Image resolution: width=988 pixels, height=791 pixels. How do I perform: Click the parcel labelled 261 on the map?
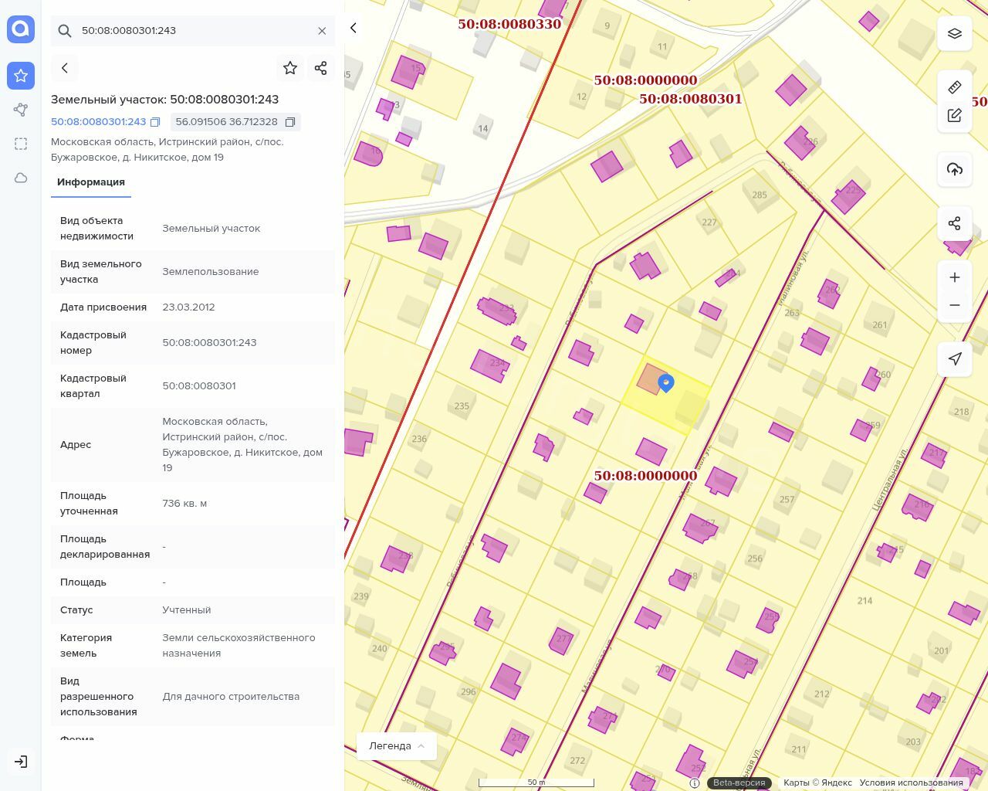point(880,325)
